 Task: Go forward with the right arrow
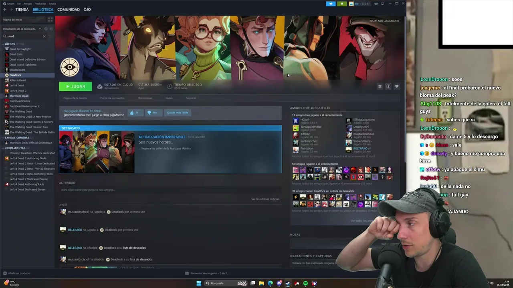(10, 9)
